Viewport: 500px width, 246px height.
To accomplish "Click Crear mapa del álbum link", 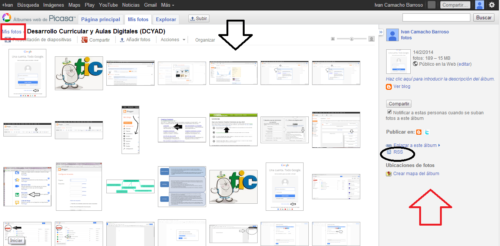I will point(416,174).
